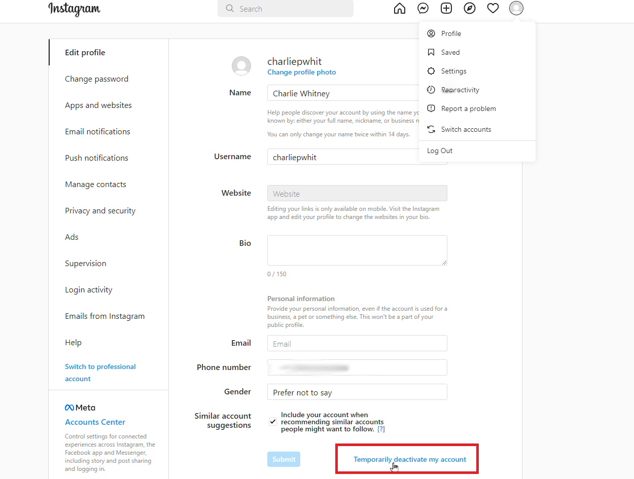Open the Gender selection field
Viewport: 634px width, 479px height.
coord(357,392)
